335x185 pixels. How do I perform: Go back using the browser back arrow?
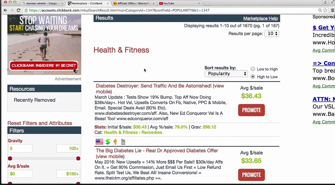[5, 10]
